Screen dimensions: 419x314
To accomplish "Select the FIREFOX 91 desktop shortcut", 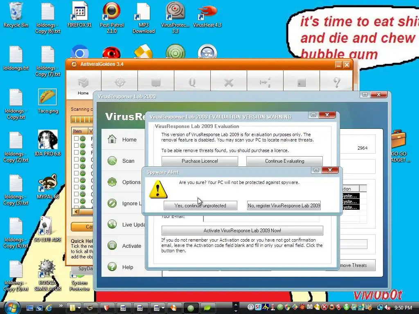I will coord(79,15).
